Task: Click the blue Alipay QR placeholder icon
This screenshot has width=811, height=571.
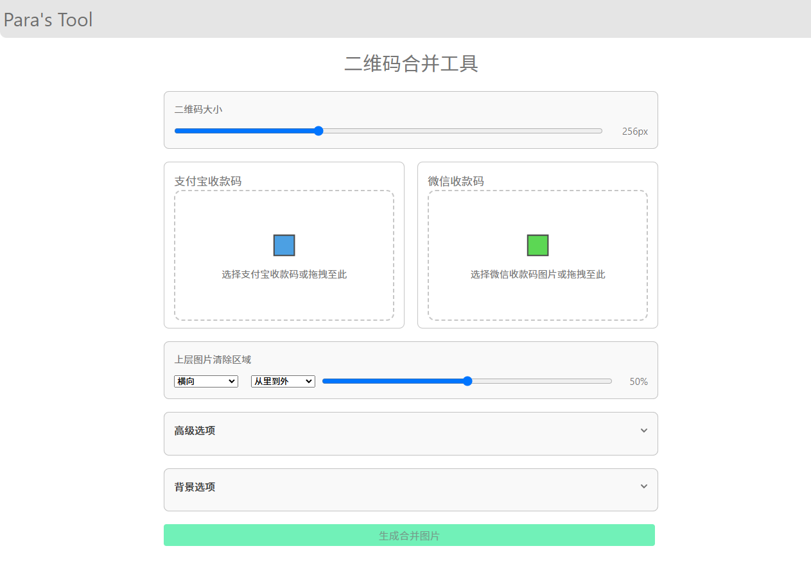Action: (x=284, y=245)
